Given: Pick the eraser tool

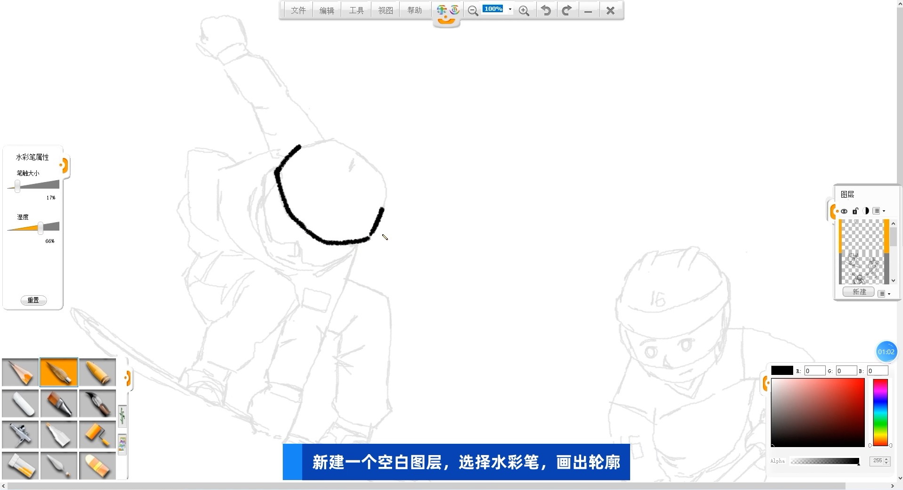Looking at the screenshot, I should [98, 465].
